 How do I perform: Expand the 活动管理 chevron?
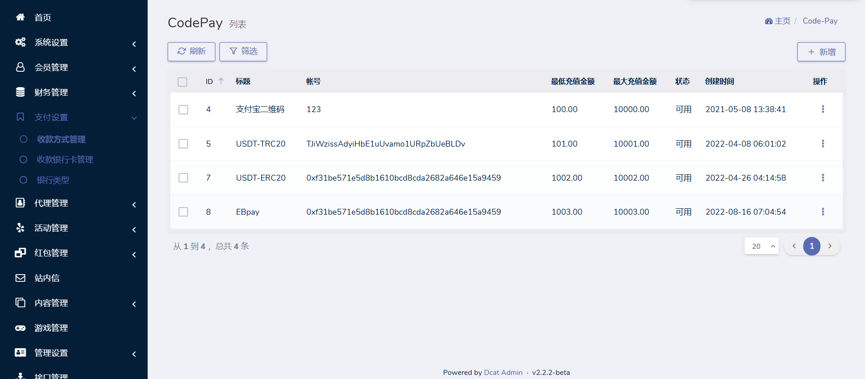click(134, 230)
